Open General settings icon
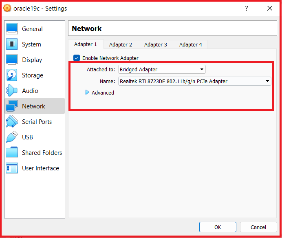Viewport: 282px width, 238px height. (12, 29)
